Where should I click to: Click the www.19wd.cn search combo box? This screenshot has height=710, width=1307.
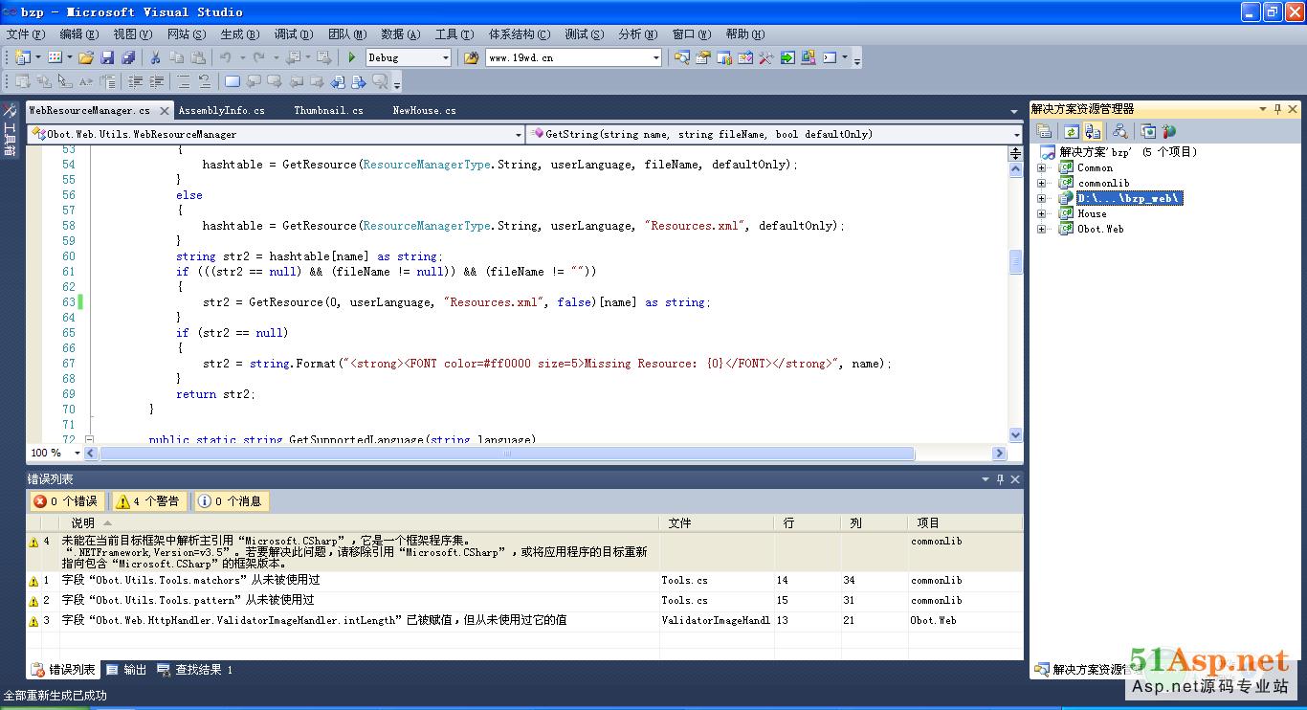[x=567, y=58]
